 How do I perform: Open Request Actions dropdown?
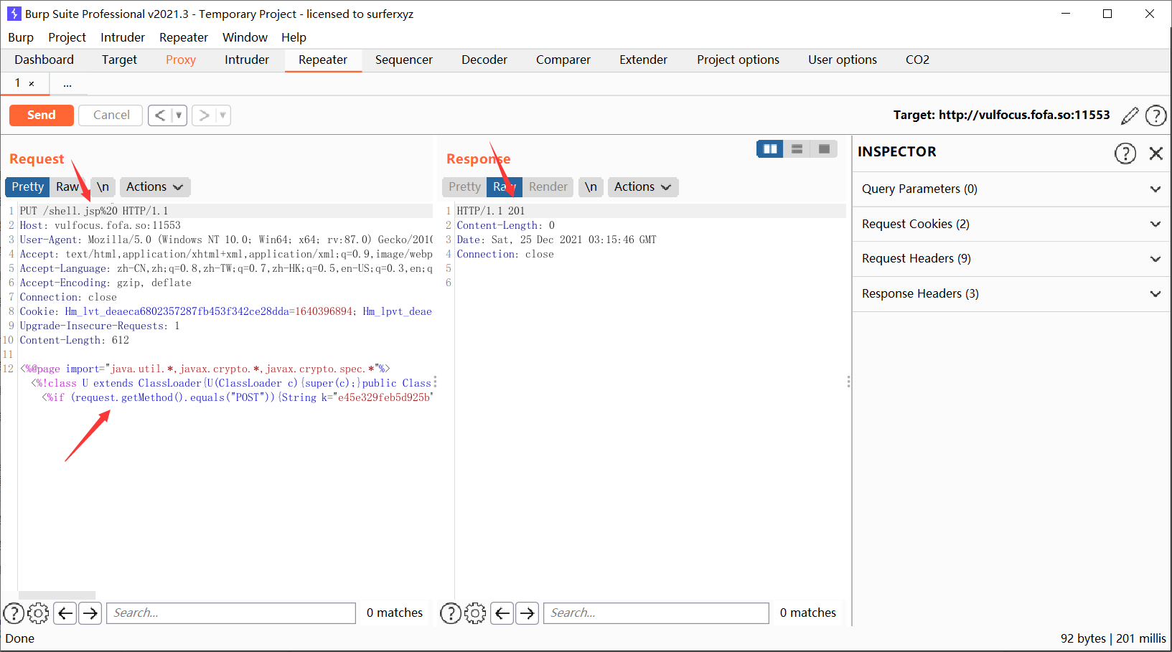click(154, 186)
